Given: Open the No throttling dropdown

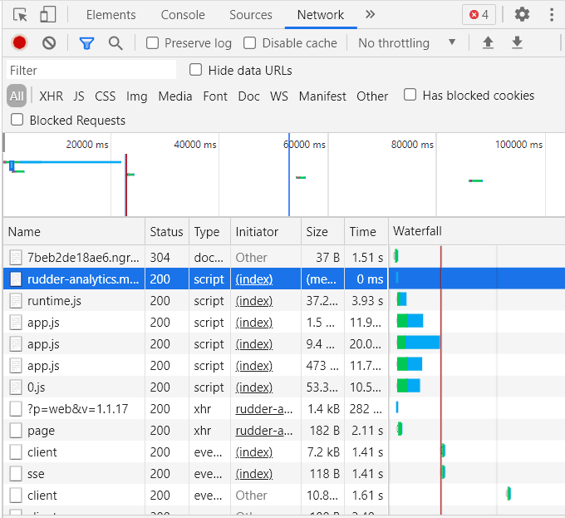Looking at the screenshot, I should [406, 42].
